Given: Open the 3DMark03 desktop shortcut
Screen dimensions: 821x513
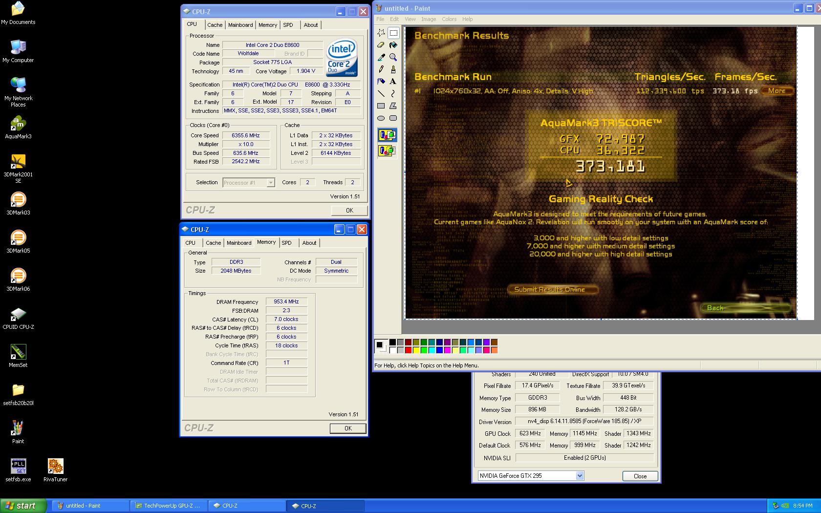Looking at the screenshot, I should tap(18, 204).
